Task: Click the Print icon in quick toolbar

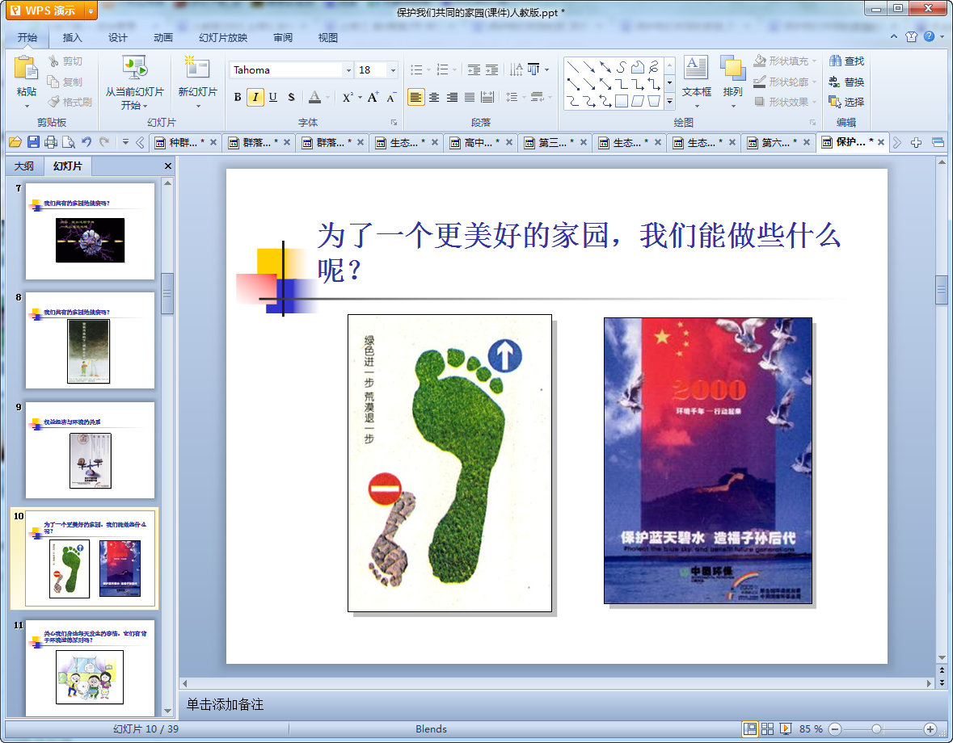Action: 51,142
